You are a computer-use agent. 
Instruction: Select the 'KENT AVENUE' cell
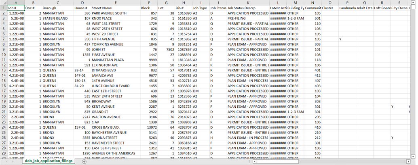(x=116, y=107)
